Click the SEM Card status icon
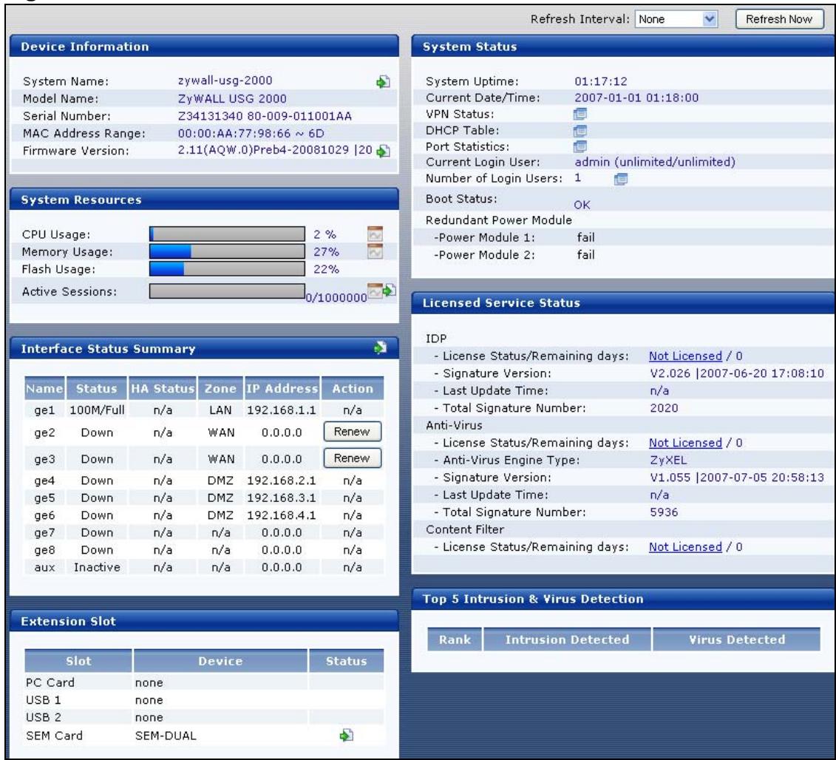 pyautogui.click(x=346, y=736)
